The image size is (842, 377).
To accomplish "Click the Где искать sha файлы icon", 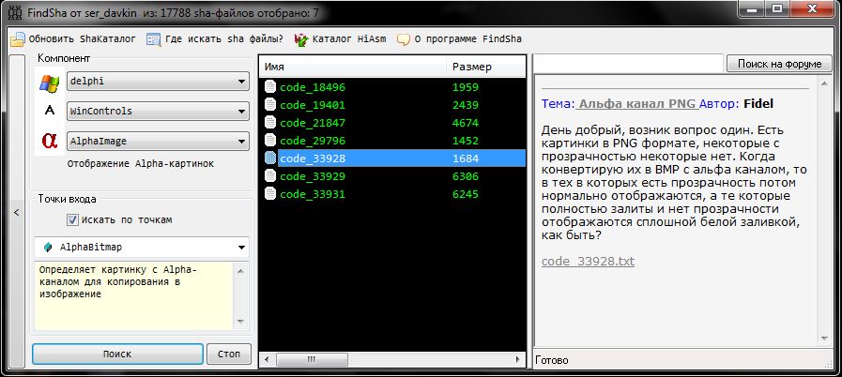I will point(153,39).
